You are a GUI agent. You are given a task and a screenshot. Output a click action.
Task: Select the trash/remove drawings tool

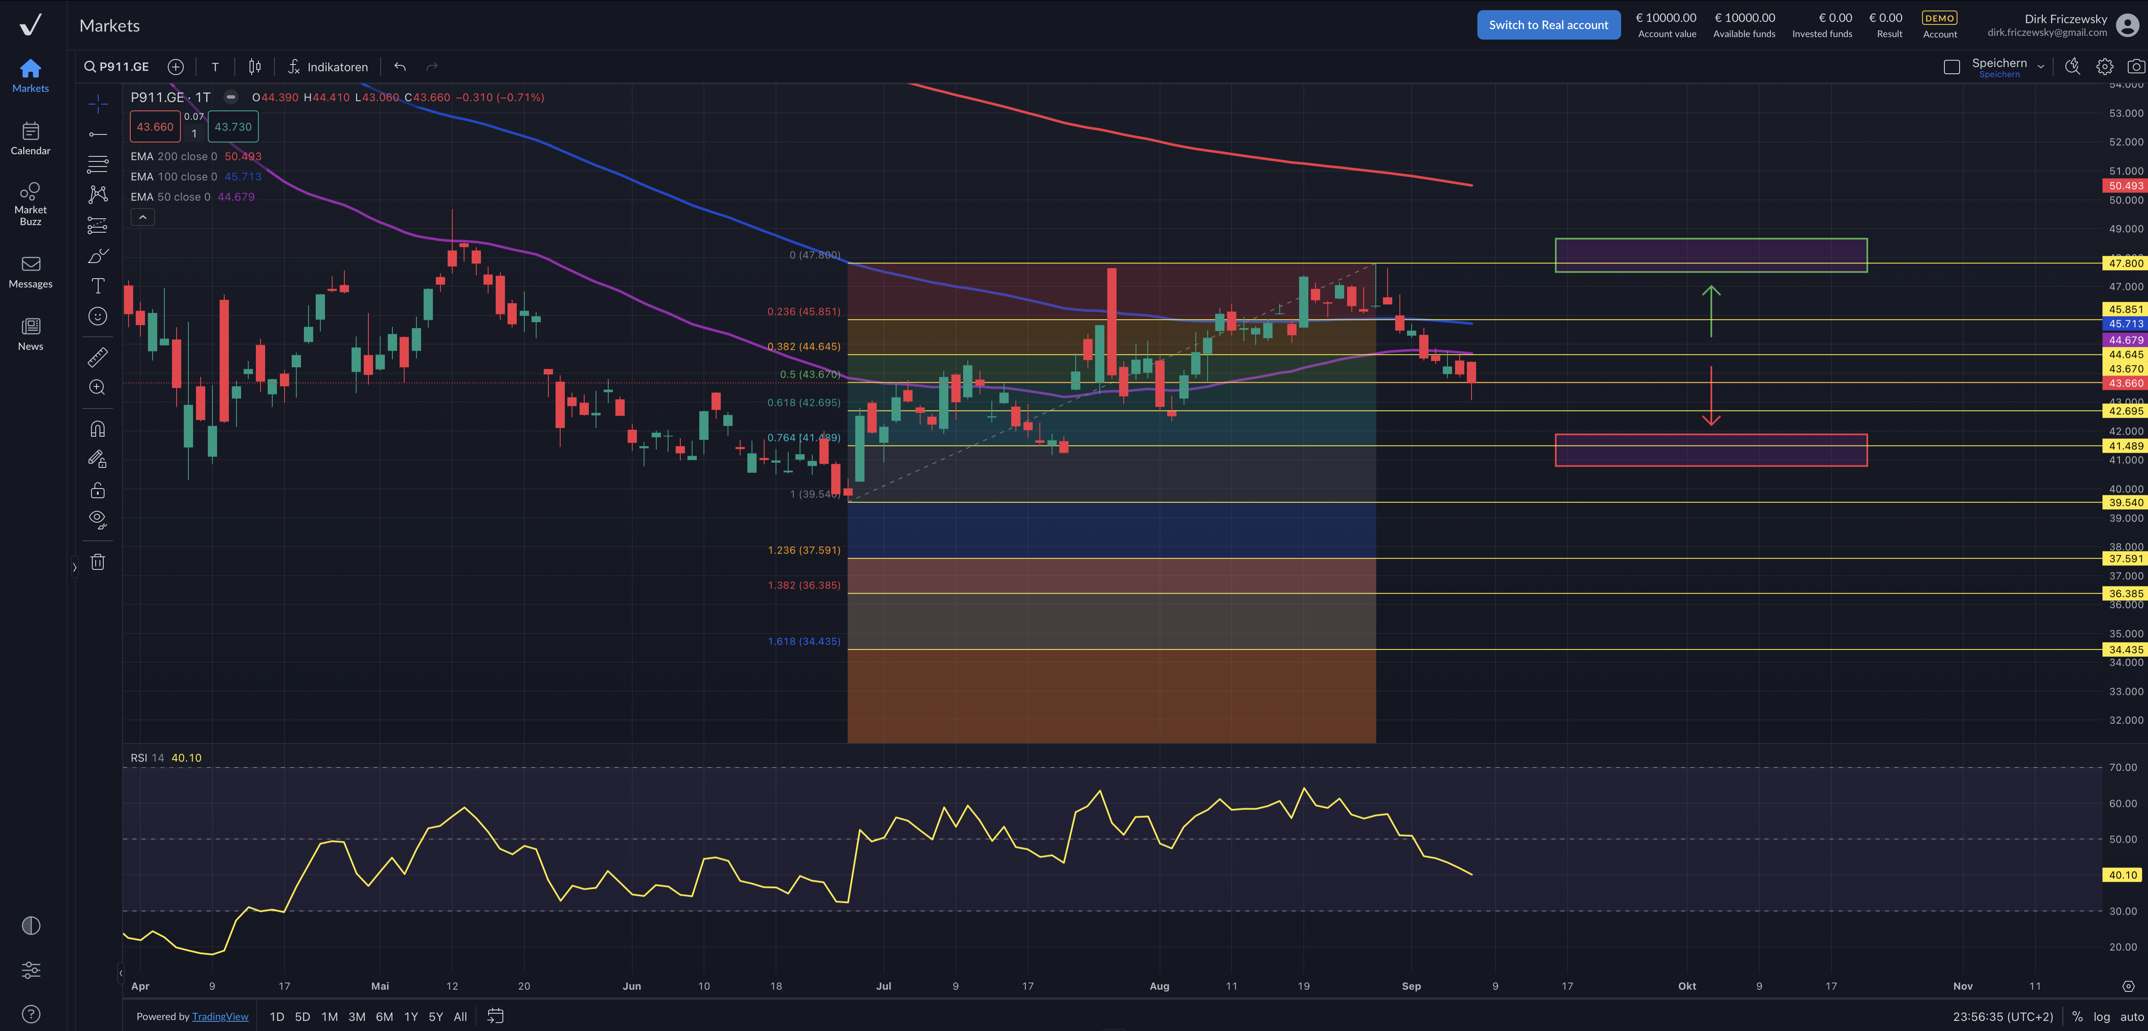coord(97,562)
